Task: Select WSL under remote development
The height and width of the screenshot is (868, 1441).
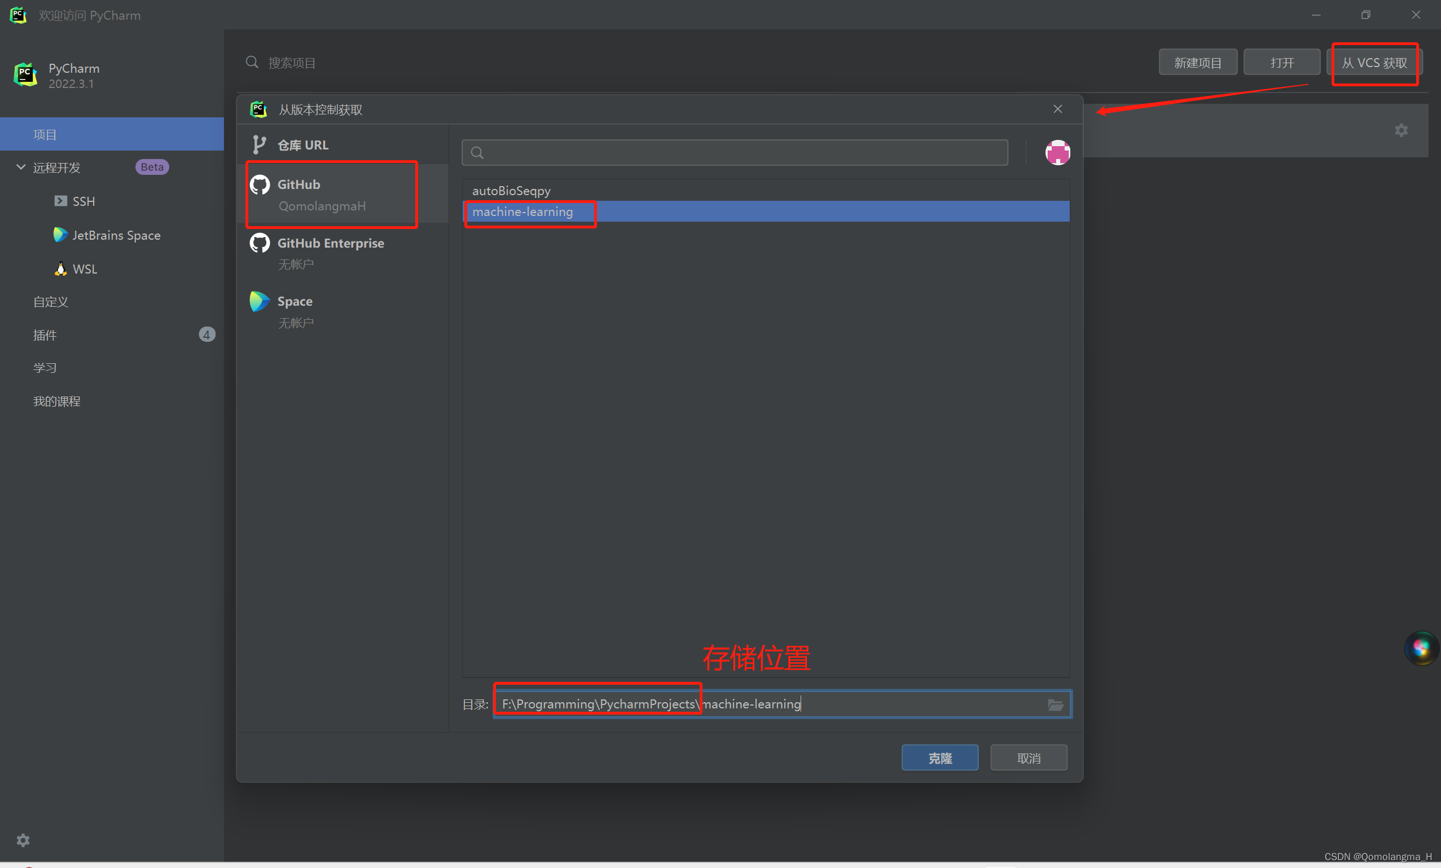Action: coord(84,268)
